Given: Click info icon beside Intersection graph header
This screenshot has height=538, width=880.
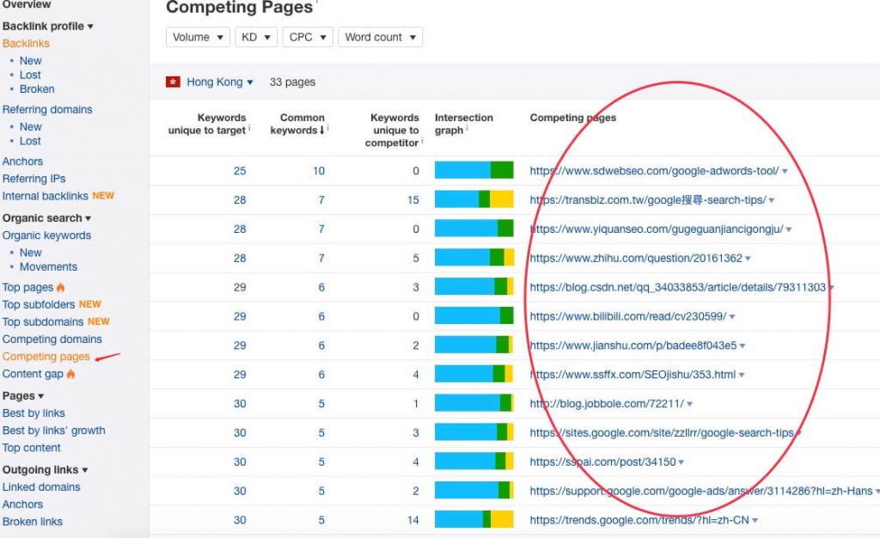Looking at the screenshot, I should pyautogui.click(x=467, y=128).
